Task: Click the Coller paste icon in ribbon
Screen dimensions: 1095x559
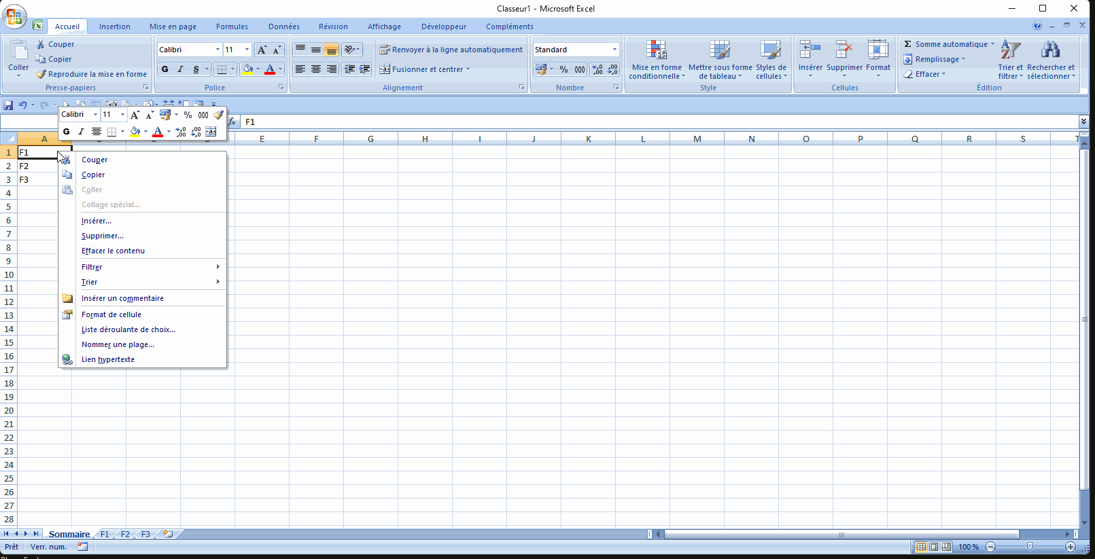Action: (x=18, y=51)
